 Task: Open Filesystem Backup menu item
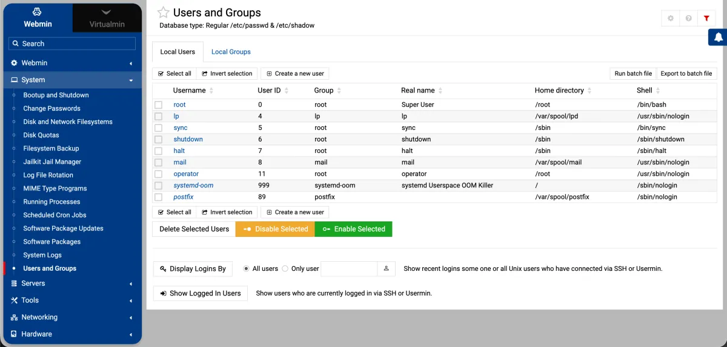coord(51,148)
